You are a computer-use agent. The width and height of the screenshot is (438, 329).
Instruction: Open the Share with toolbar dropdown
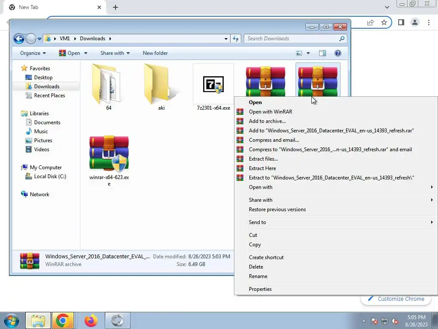[115, 53]
